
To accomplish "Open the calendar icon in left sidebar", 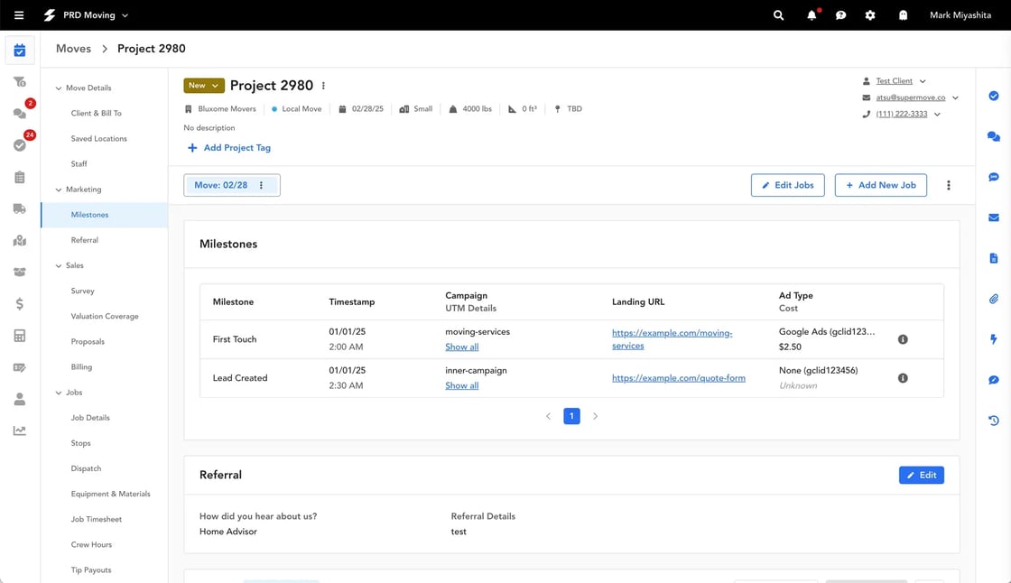I will click(20, 51).
